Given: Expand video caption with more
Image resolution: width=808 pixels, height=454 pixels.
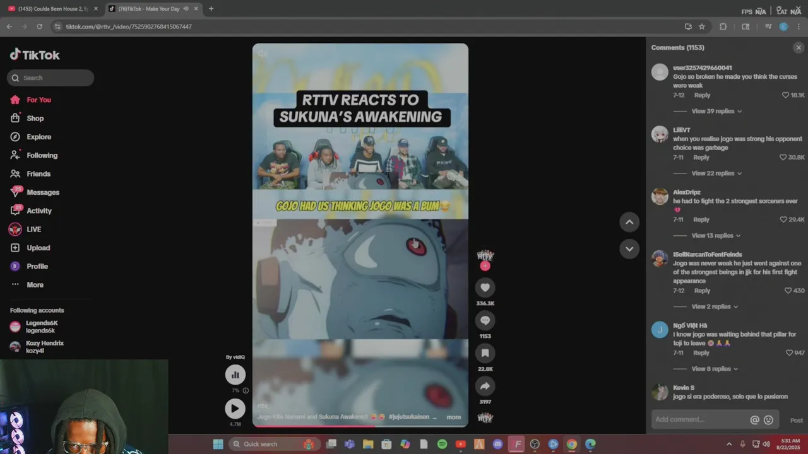Looking at the screenshot, I should point(454,417).
